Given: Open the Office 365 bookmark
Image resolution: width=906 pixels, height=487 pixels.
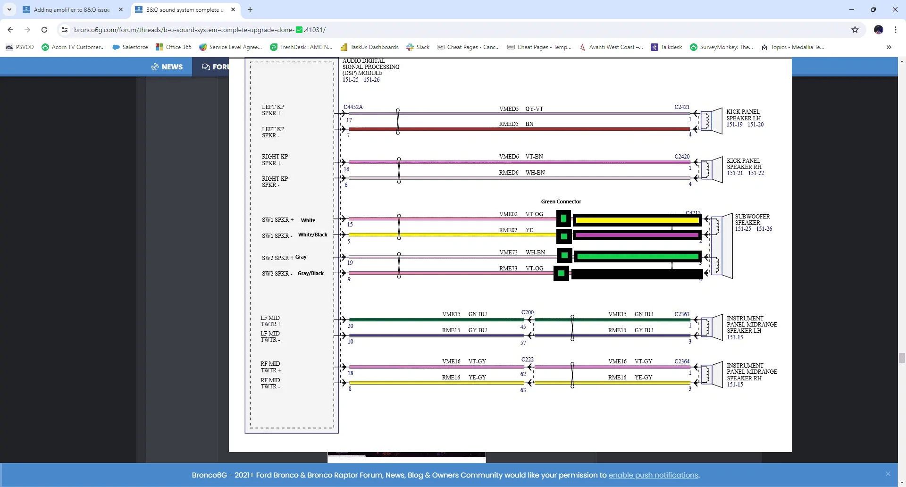Looking at the screenshot, I should pyautogui.click(x=174, y=47).
